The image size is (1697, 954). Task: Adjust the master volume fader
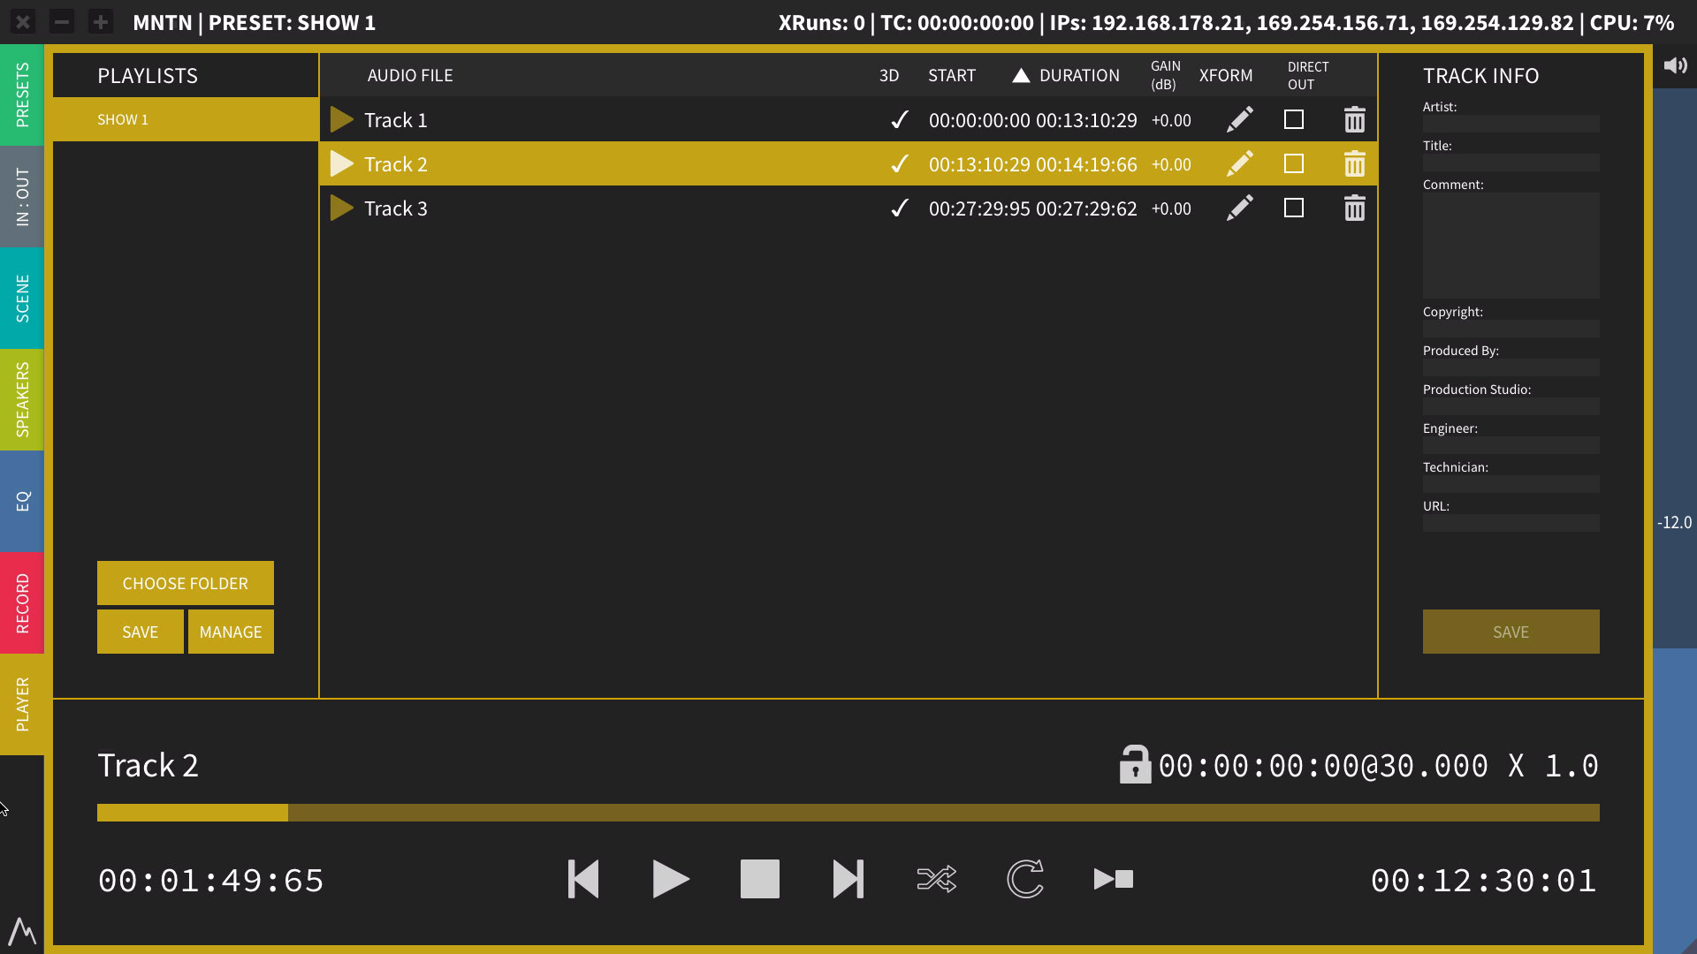[x=1675, y=521]
